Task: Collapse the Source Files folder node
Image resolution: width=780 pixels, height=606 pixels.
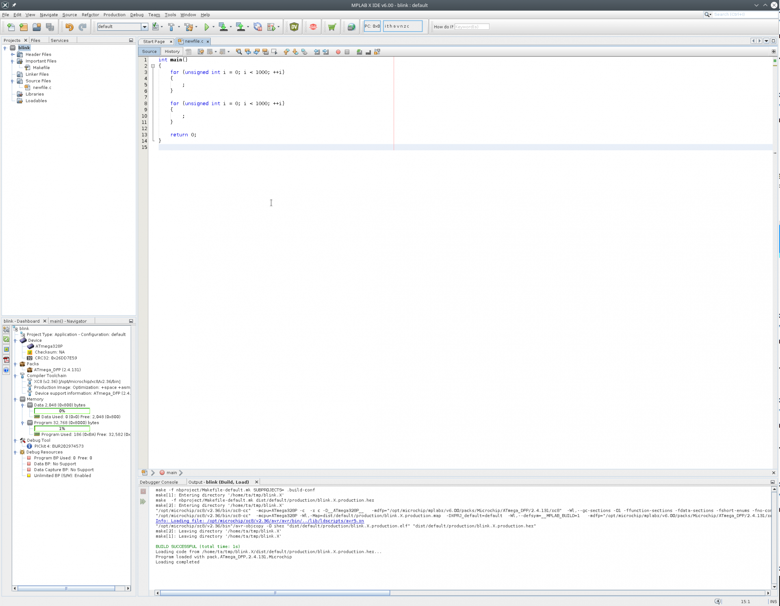Action: [x=12, y=81]
